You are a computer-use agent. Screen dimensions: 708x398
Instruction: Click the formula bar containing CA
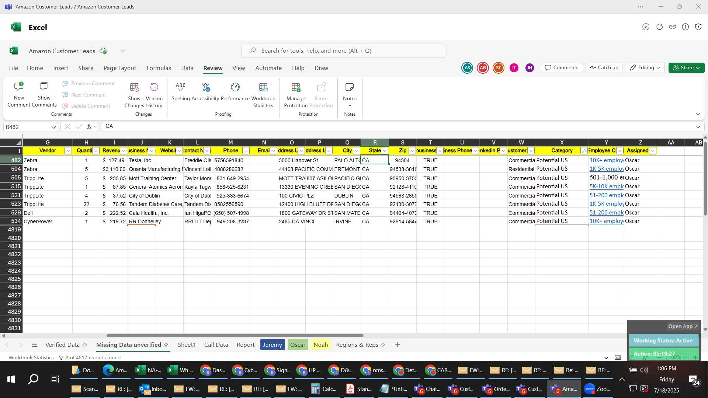point(398,126)
